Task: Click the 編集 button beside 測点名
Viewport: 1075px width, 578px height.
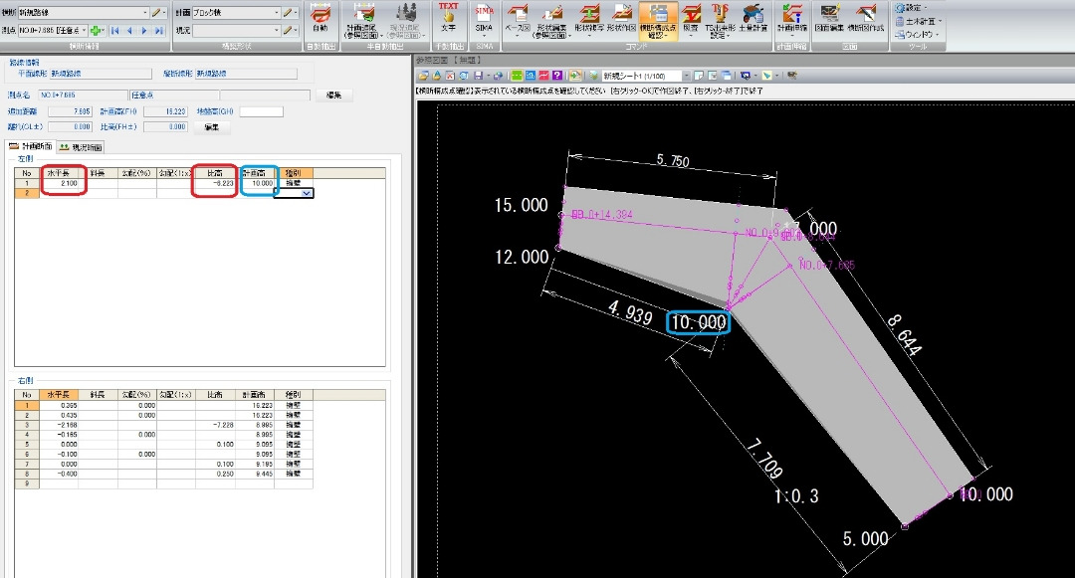Action: [x=334, y=96]
